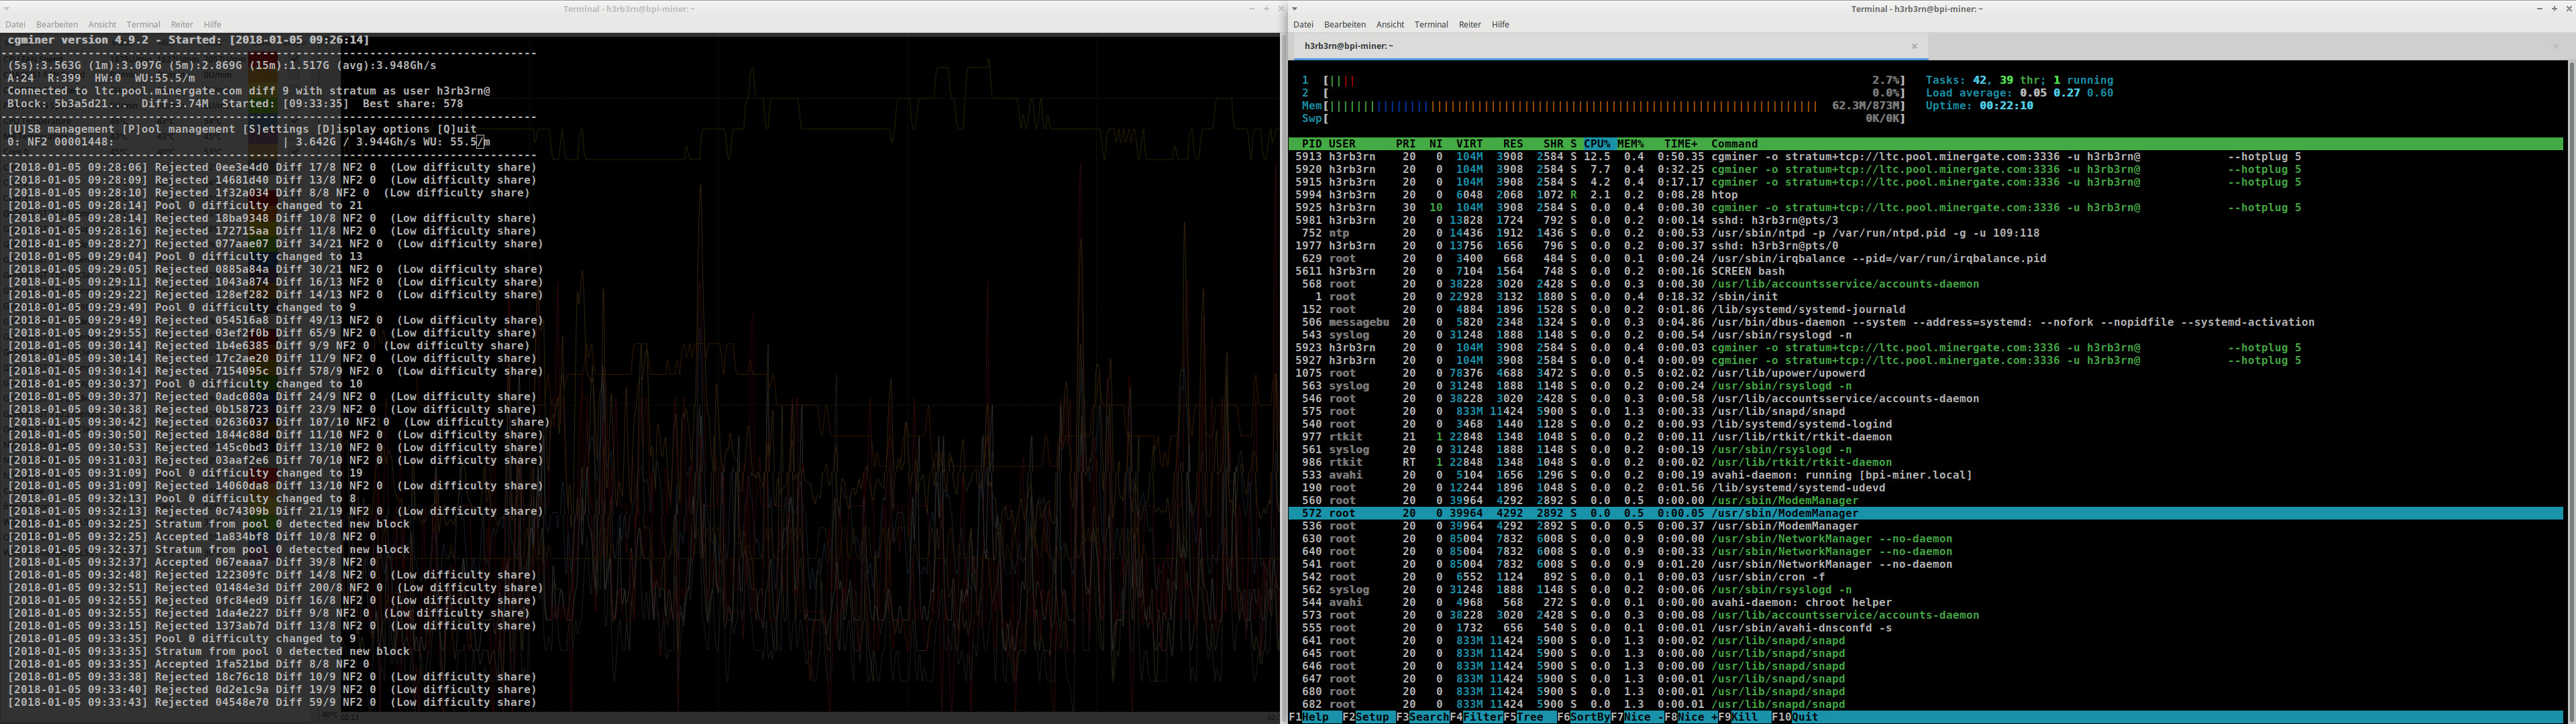Open Bearbeiten menu in right terminal
This screenshot has height=724, width=2576.
(1344, 25)
